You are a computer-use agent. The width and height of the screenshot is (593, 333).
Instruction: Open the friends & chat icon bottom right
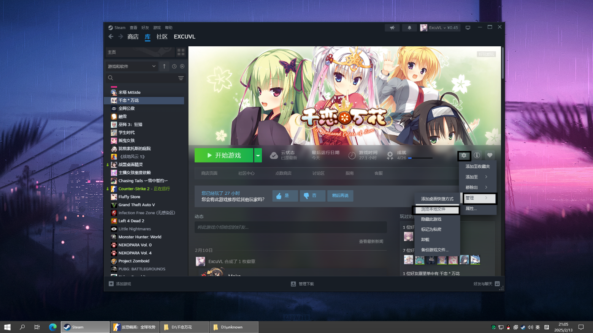pyautogui.click(x=498, y=284)
